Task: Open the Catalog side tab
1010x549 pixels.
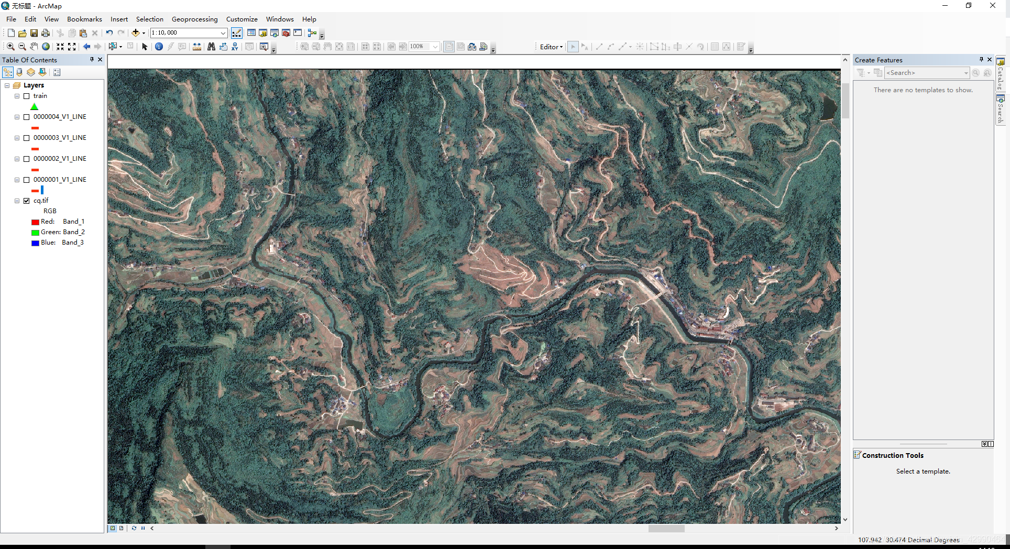Action: [1001, 74]
